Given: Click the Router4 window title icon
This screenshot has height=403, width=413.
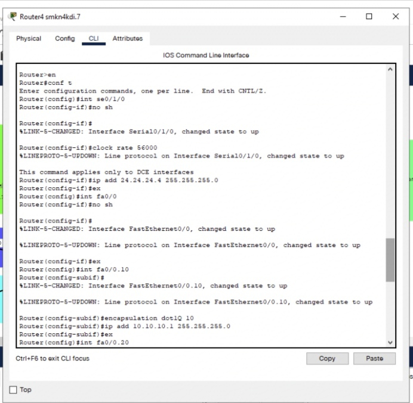Looking at the screenshot, I should (12, 17).
